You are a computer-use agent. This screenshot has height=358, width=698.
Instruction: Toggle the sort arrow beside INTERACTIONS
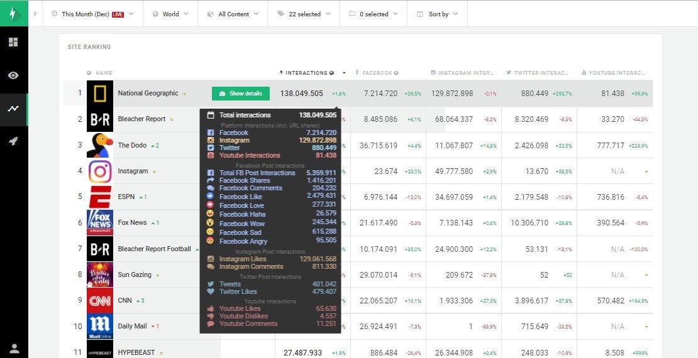pos(344,73)
